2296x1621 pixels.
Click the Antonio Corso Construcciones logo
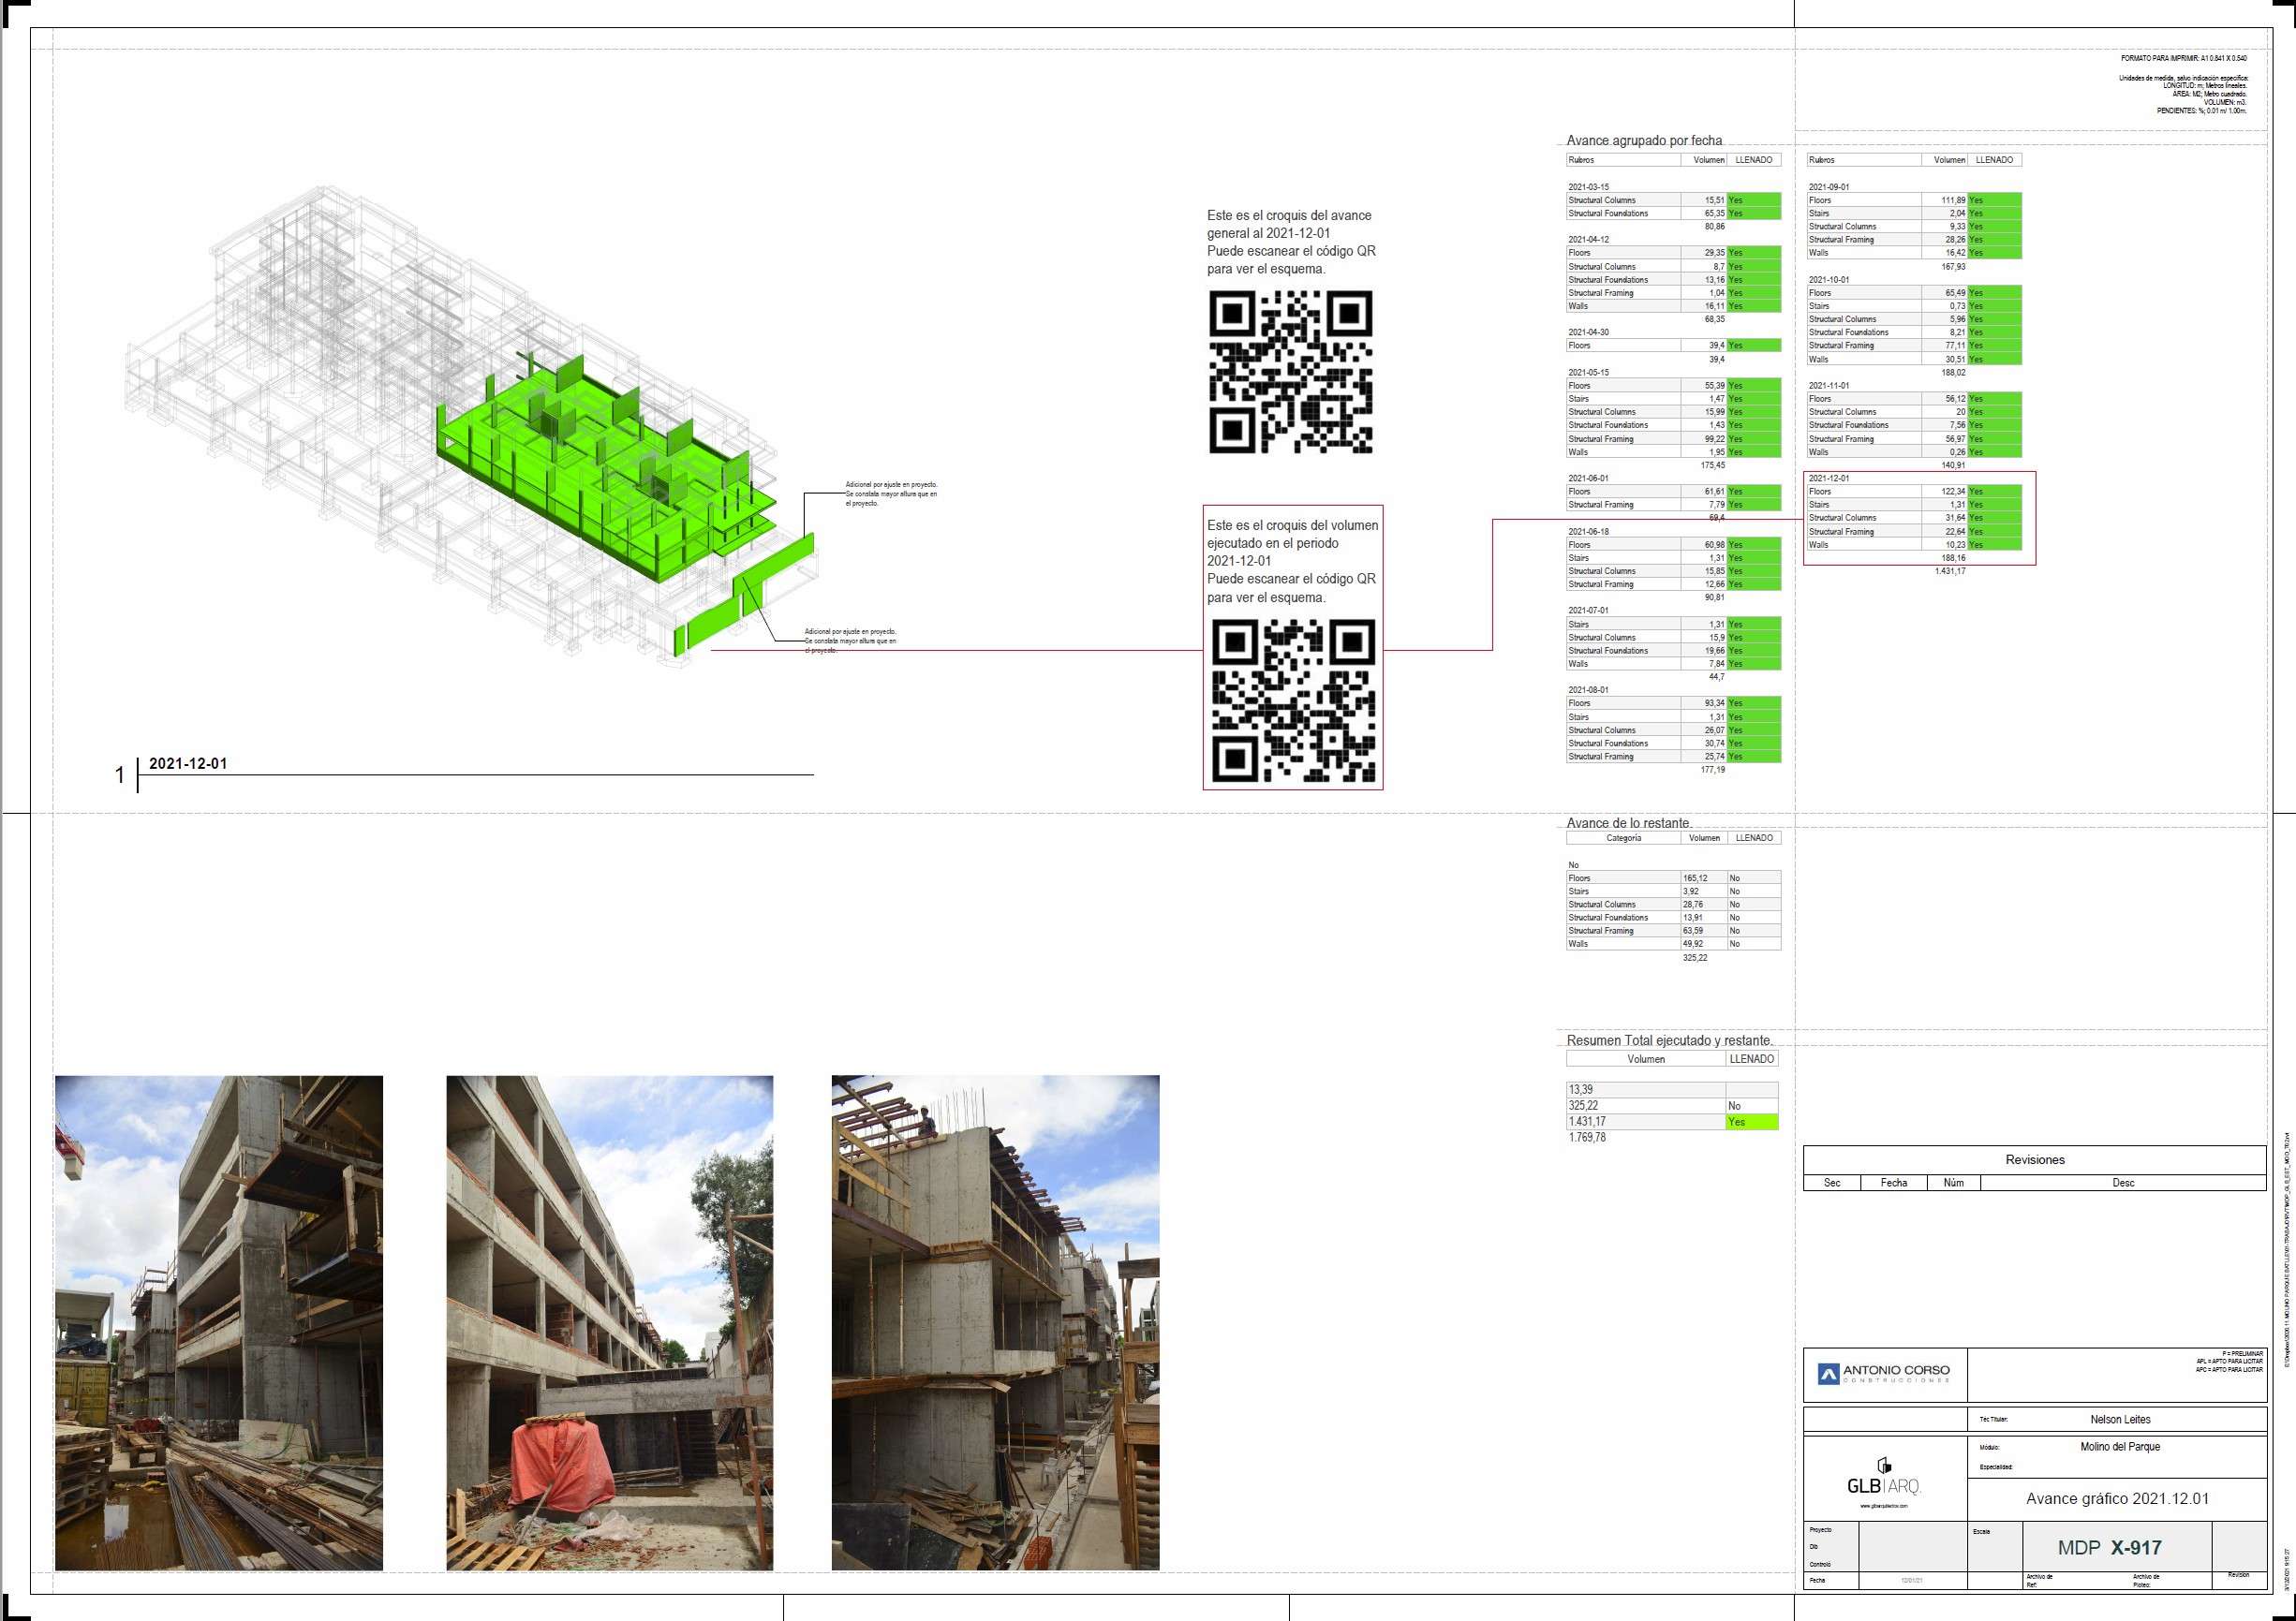pyautogui.click(x=1884, y=1374)
